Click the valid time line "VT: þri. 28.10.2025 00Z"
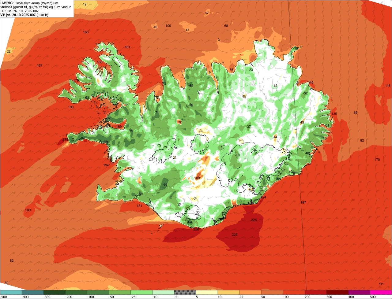The height and width of the screenshot is (299, 392). click(18, 15)
